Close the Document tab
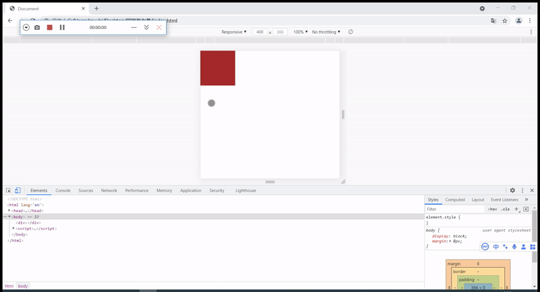The image size is (540, 292). (x=83, y=9)
